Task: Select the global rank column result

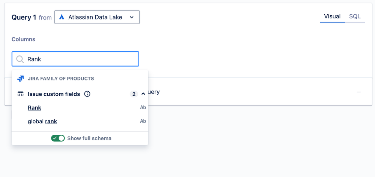Action: point(42,121)
